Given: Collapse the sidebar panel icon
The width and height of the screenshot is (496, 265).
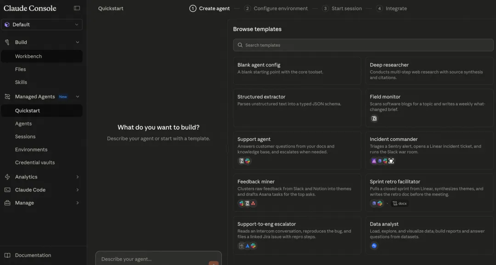Looking at the screenshot, I should (77, 8).
